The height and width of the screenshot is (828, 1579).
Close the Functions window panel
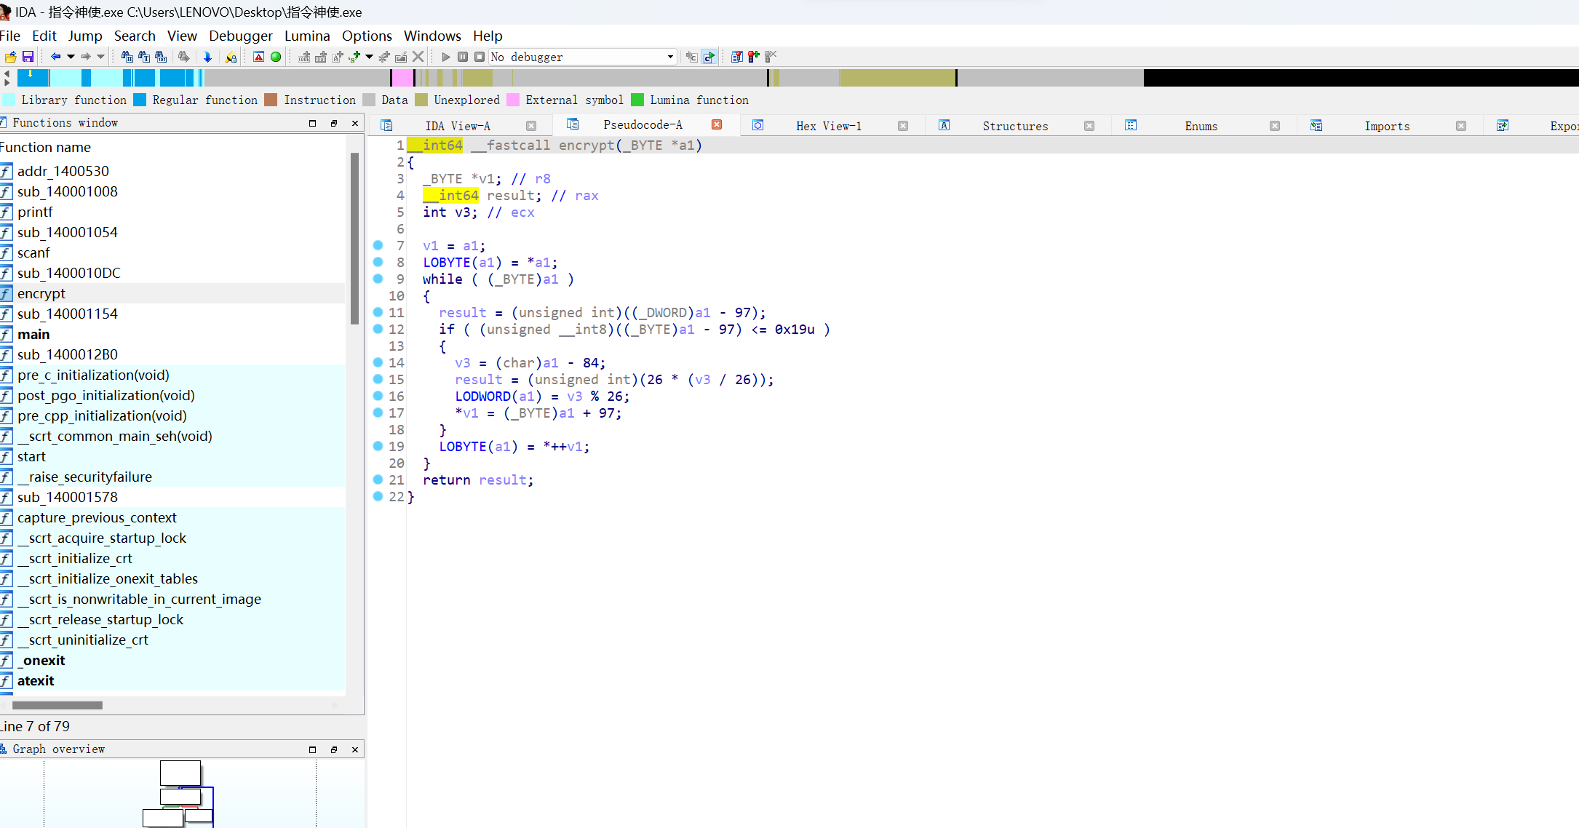[355, 123]
